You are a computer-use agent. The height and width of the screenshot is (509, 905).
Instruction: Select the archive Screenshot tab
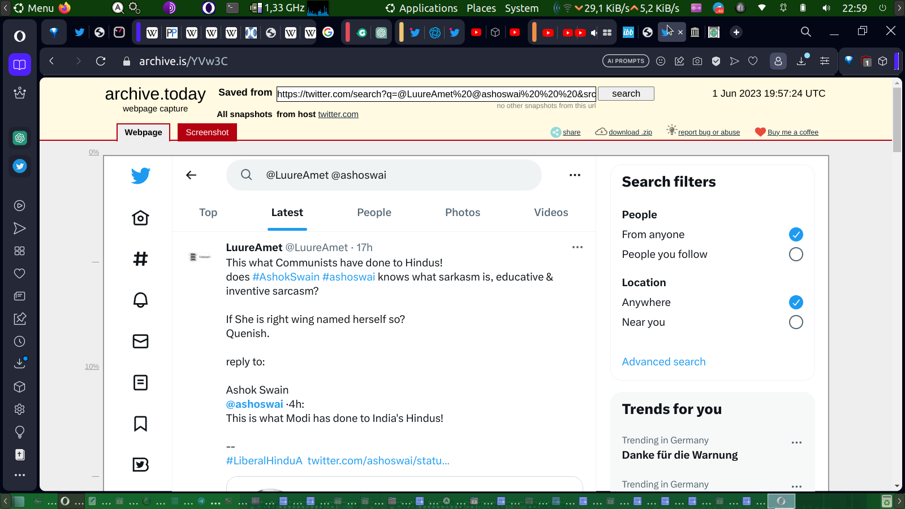pos(207,132)
